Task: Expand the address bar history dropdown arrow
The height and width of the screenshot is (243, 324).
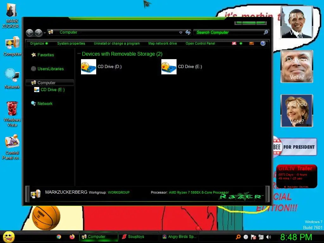Action: (181, 33)
